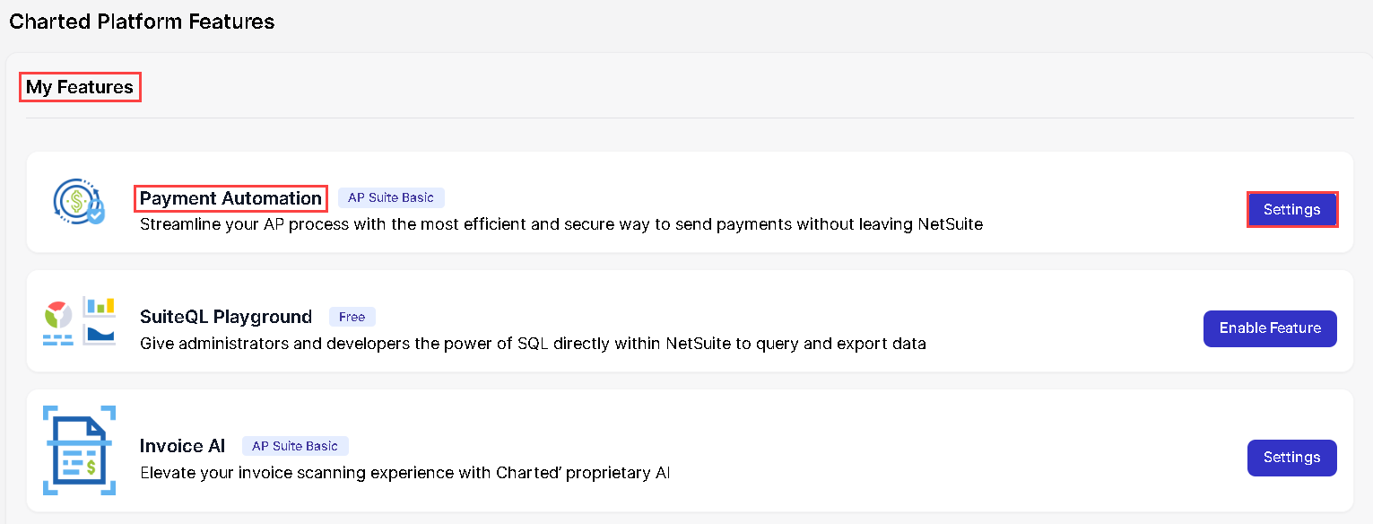The image size is (1373, 524).
Task: Click AP Suite Basic badge beside Payment Automation
Action: pos(391,198)
